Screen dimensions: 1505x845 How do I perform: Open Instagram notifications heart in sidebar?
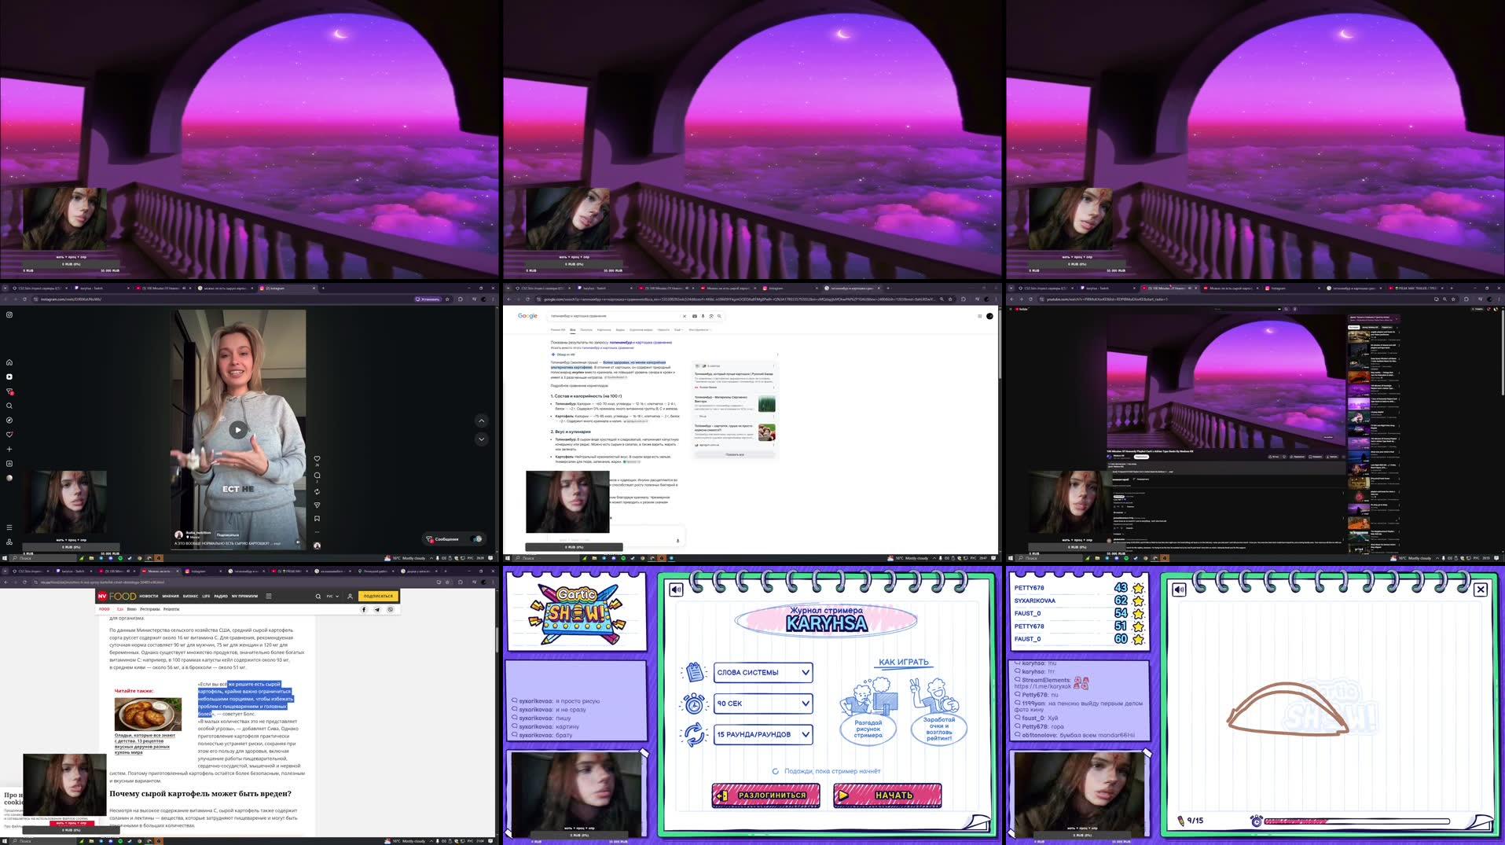click(9, 434)
